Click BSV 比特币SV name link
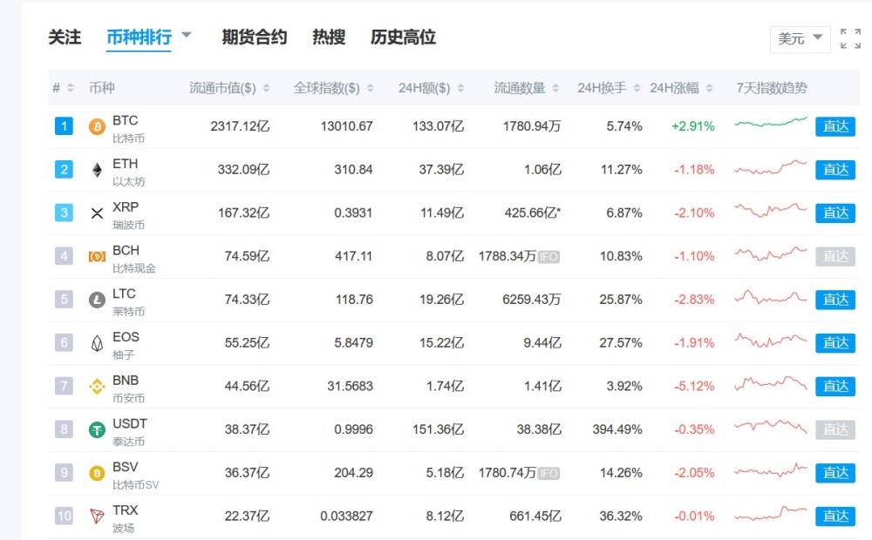The height and width of the screenshot is (540, 872). (136, 476)
